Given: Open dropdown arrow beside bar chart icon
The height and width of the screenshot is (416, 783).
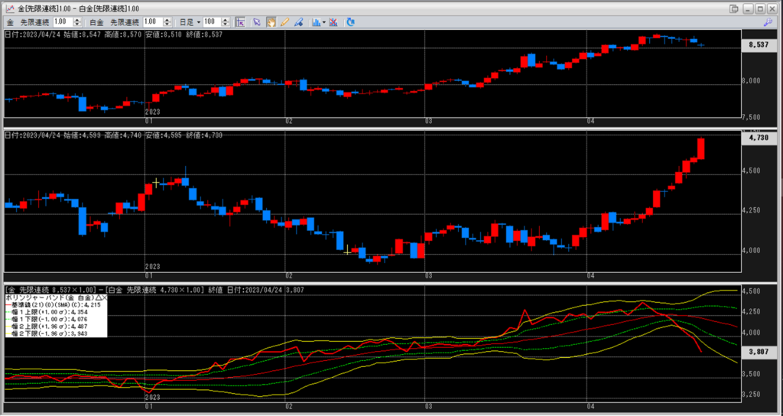Looking at the screenshot, I should 324,22.
